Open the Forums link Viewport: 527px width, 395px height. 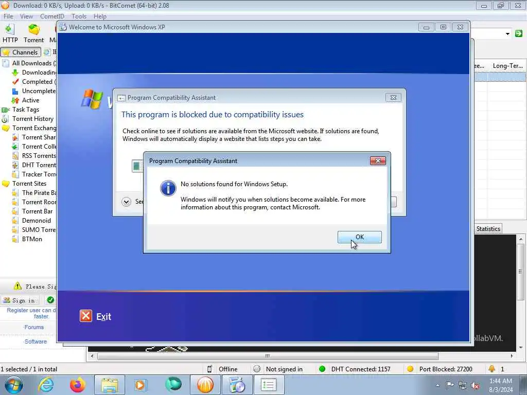pyautogui.click(x=34, y=327)
